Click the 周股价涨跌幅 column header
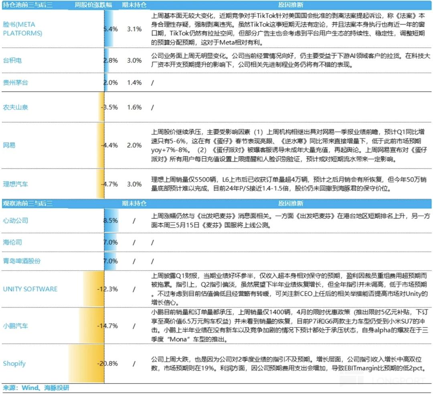Screen dimensions: 433x394 click(93, 5)
